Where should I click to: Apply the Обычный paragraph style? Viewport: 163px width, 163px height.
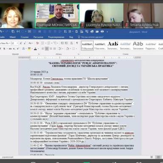[87, 45]
